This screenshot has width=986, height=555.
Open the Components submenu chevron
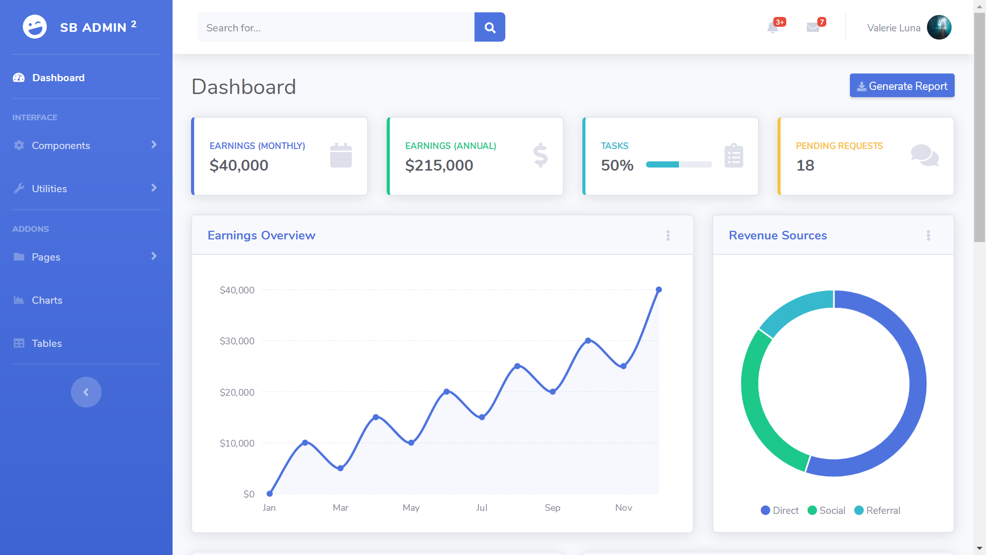(x=154, y=145)
